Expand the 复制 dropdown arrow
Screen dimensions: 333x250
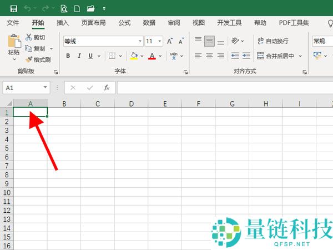click(52, 48)
